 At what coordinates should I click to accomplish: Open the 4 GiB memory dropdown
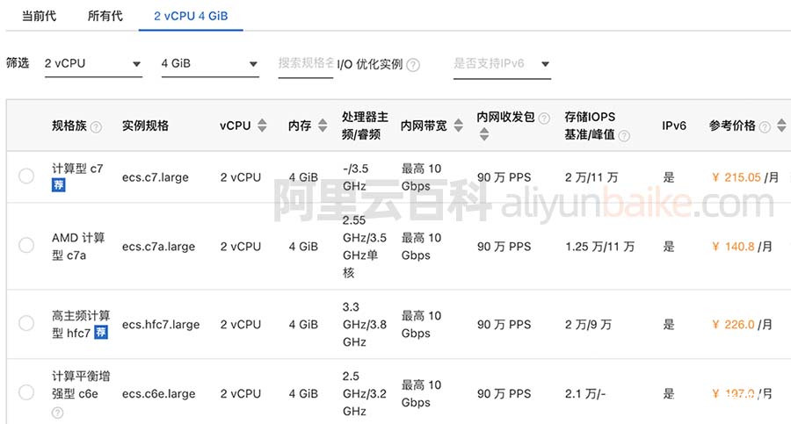(210, 64)
